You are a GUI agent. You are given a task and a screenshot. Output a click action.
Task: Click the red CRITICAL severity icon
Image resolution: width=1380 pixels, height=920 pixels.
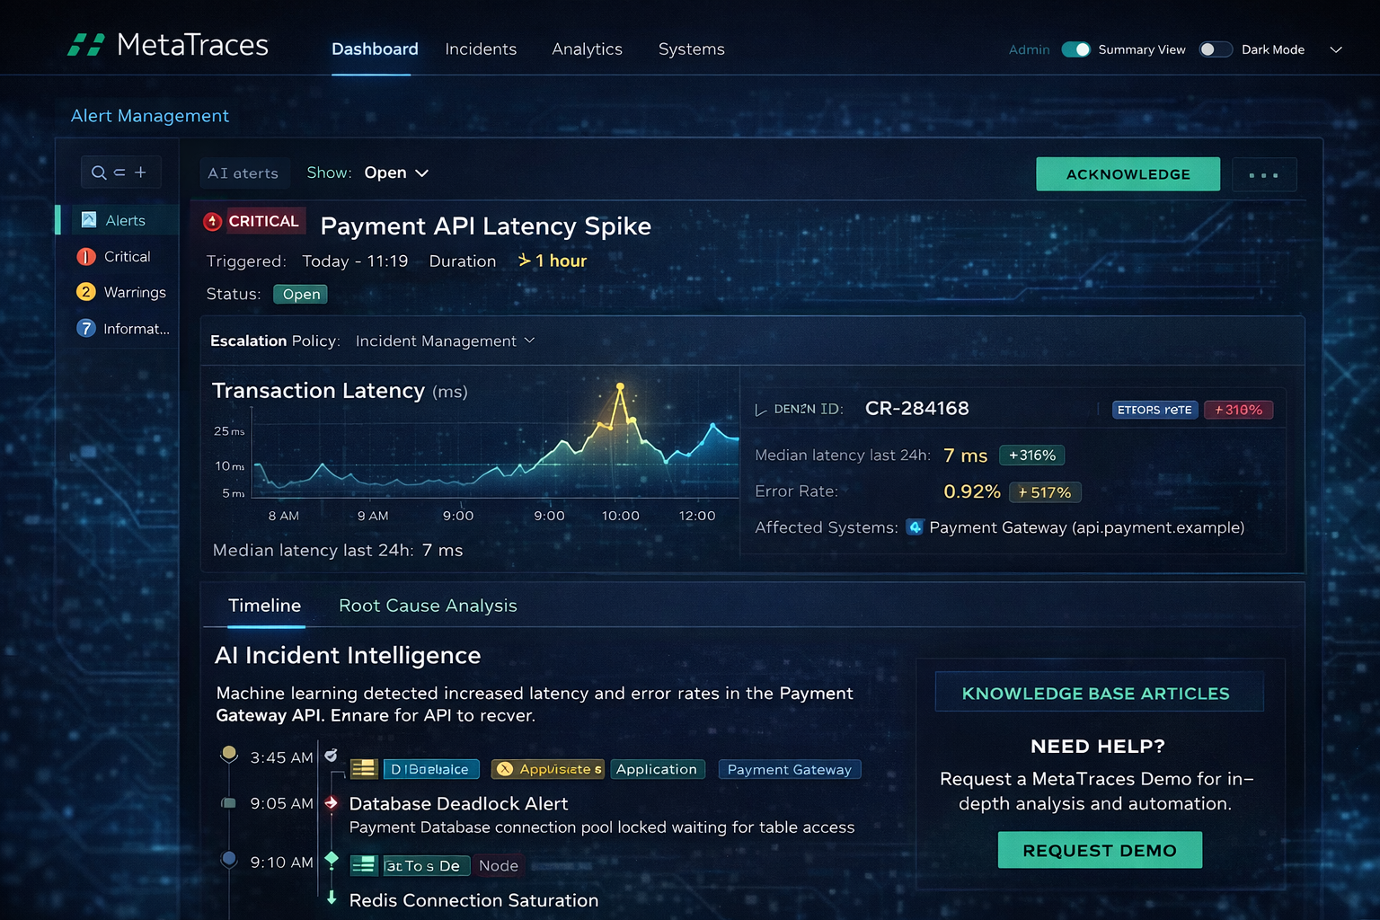(213, 221)
